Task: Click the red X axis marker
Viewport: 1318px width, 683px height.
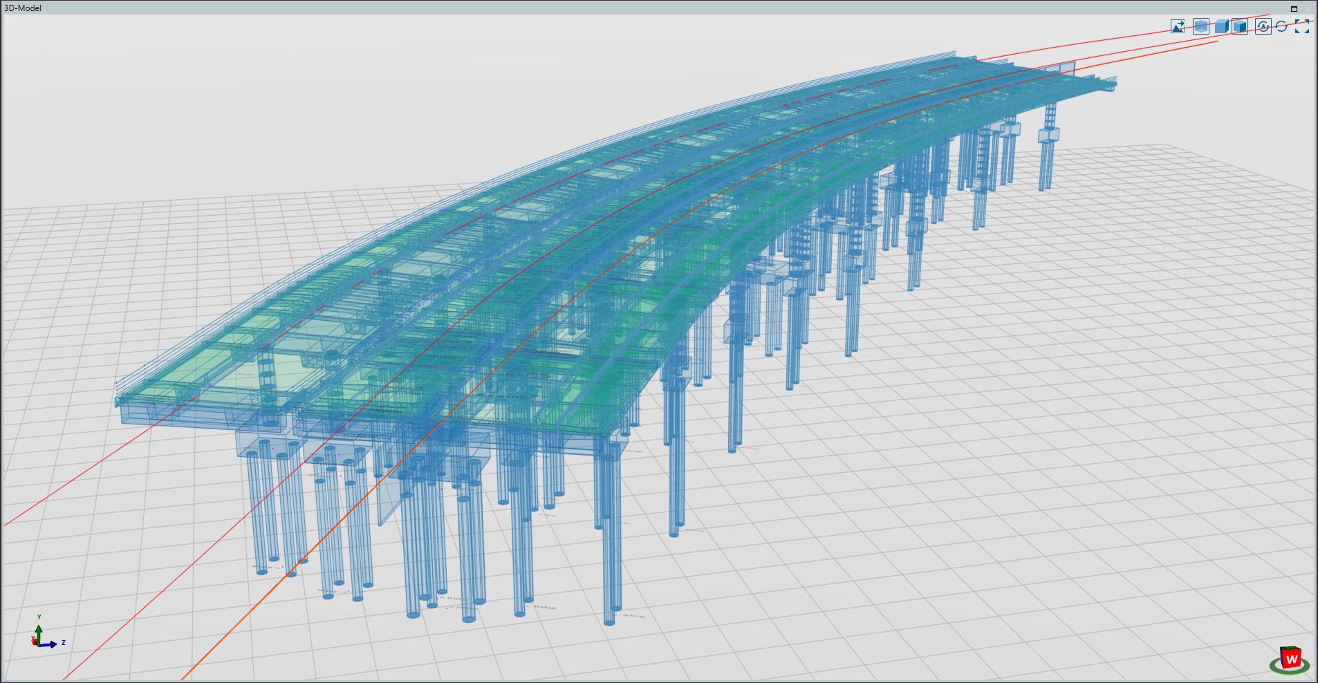Action: (34, 642)
